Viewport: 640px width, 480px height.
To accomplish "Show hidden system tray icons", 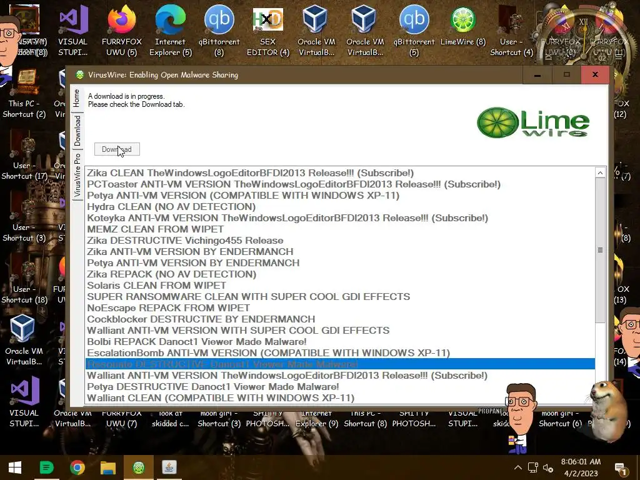I will click(518, 467).
